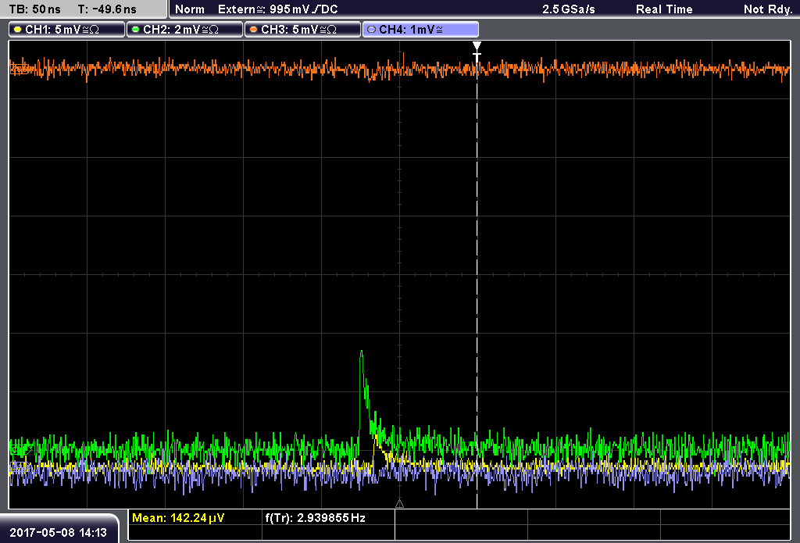Click the T: -49.6 ns trigger time readout
The height and width of the screenshot is (543, 800).
coord(107,9)
